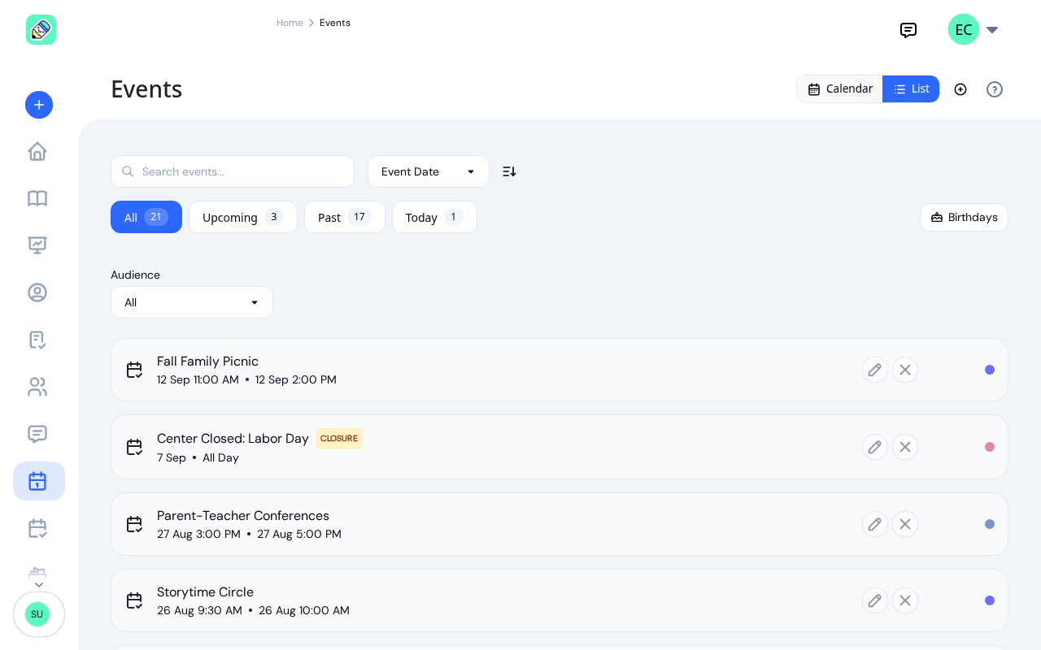Open the profile circle sidebar icon
This screenshot has height=650, width=1041.
click(x=37, y=292)
